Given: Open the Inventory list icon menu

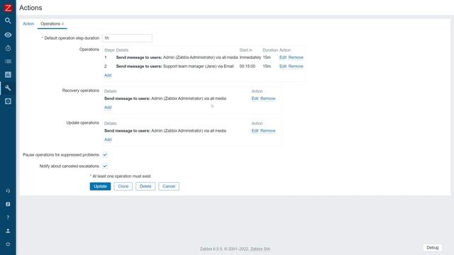Looking at the screenshot, I should (8, 62).
